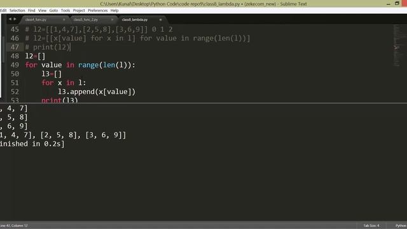Click line number 47 in gutter

tap(15, 47)
